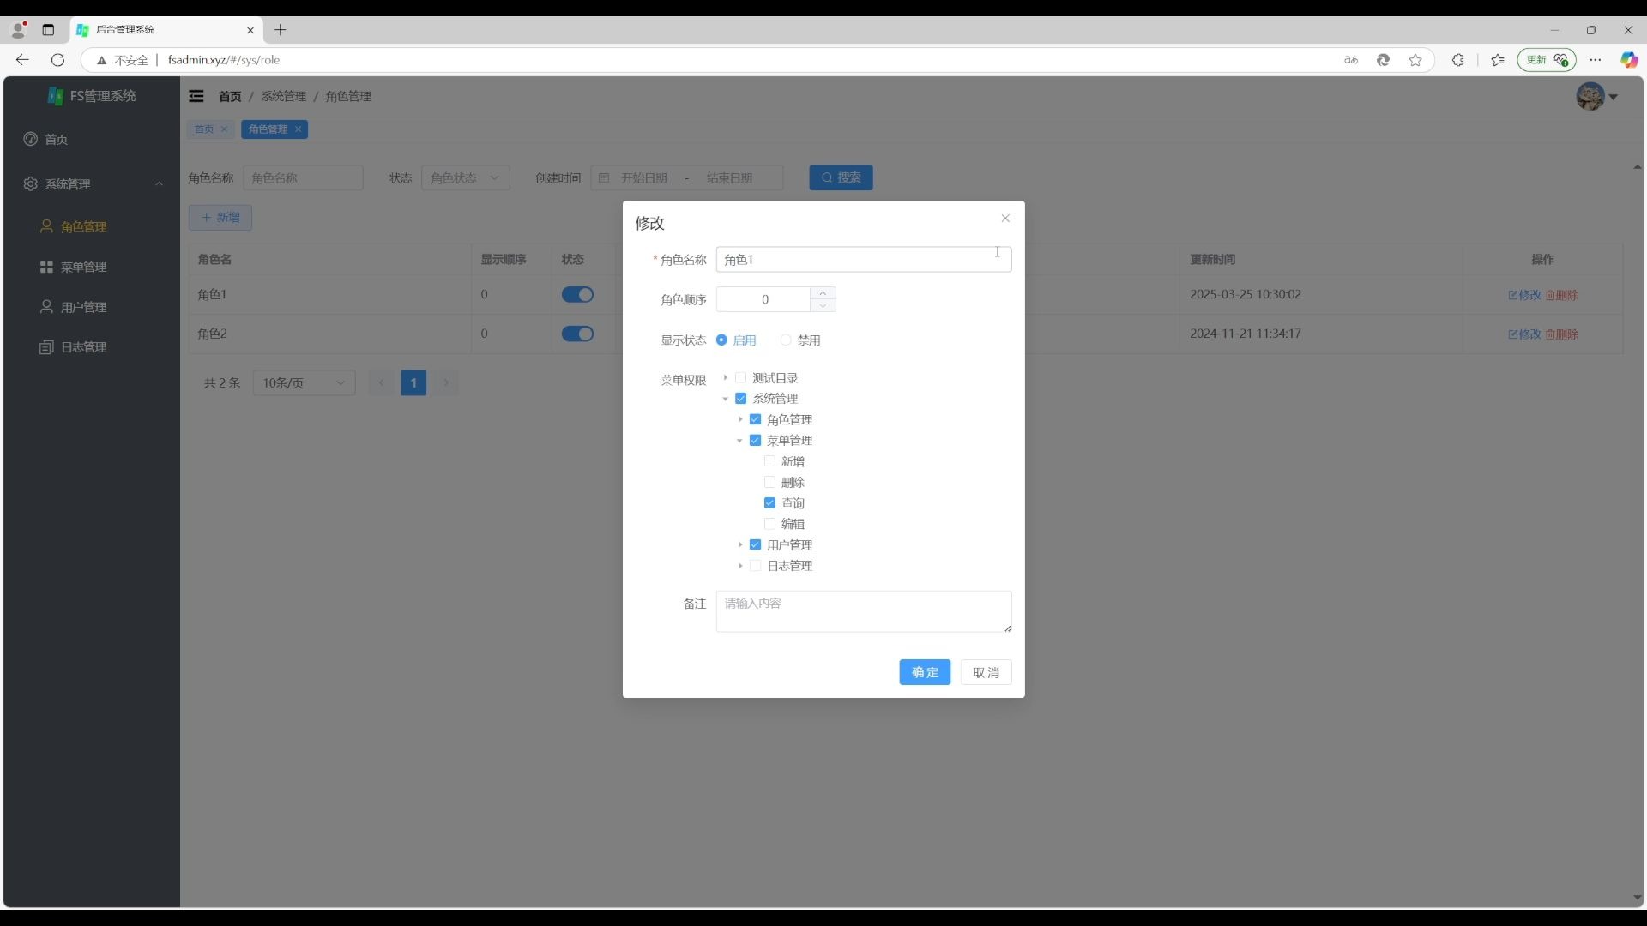This screenshot has height=926, width=1647.
Task: Click the 取消 cancel button
Action: (x=986, y=673)
